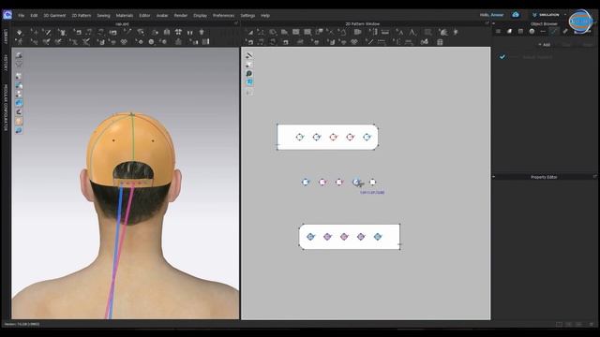This screenshot has width=600, height=337.
Task: Undock the Property Editor panel
Action: [594, 177]
